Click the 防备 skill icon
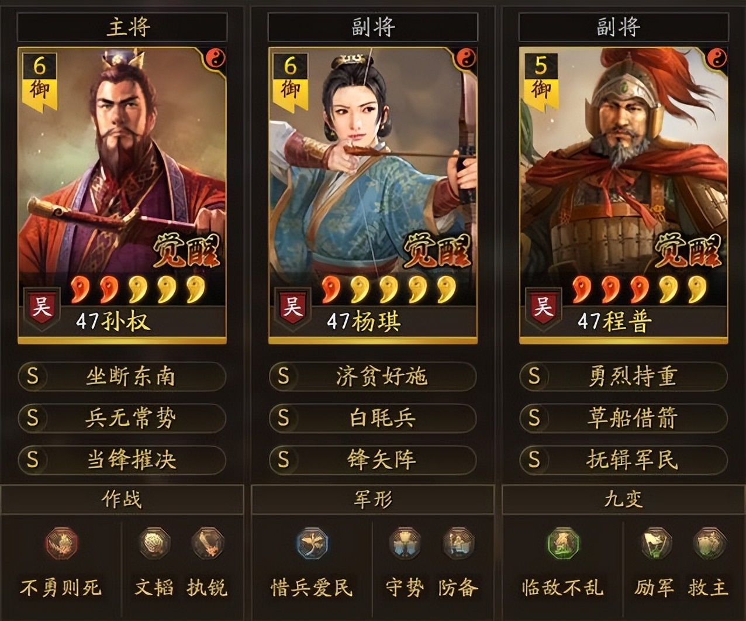Screen dimensions: 746x621 tap(458, 544)
